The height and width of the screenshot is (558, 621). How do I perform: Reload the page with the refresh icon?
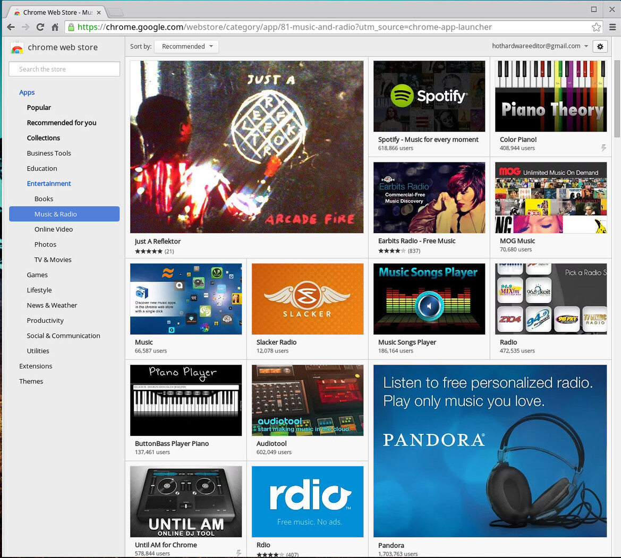40,27
